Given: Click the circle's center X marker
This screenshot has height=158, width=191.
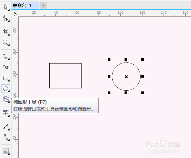Looking at the screenshot, I should (126, 77).
